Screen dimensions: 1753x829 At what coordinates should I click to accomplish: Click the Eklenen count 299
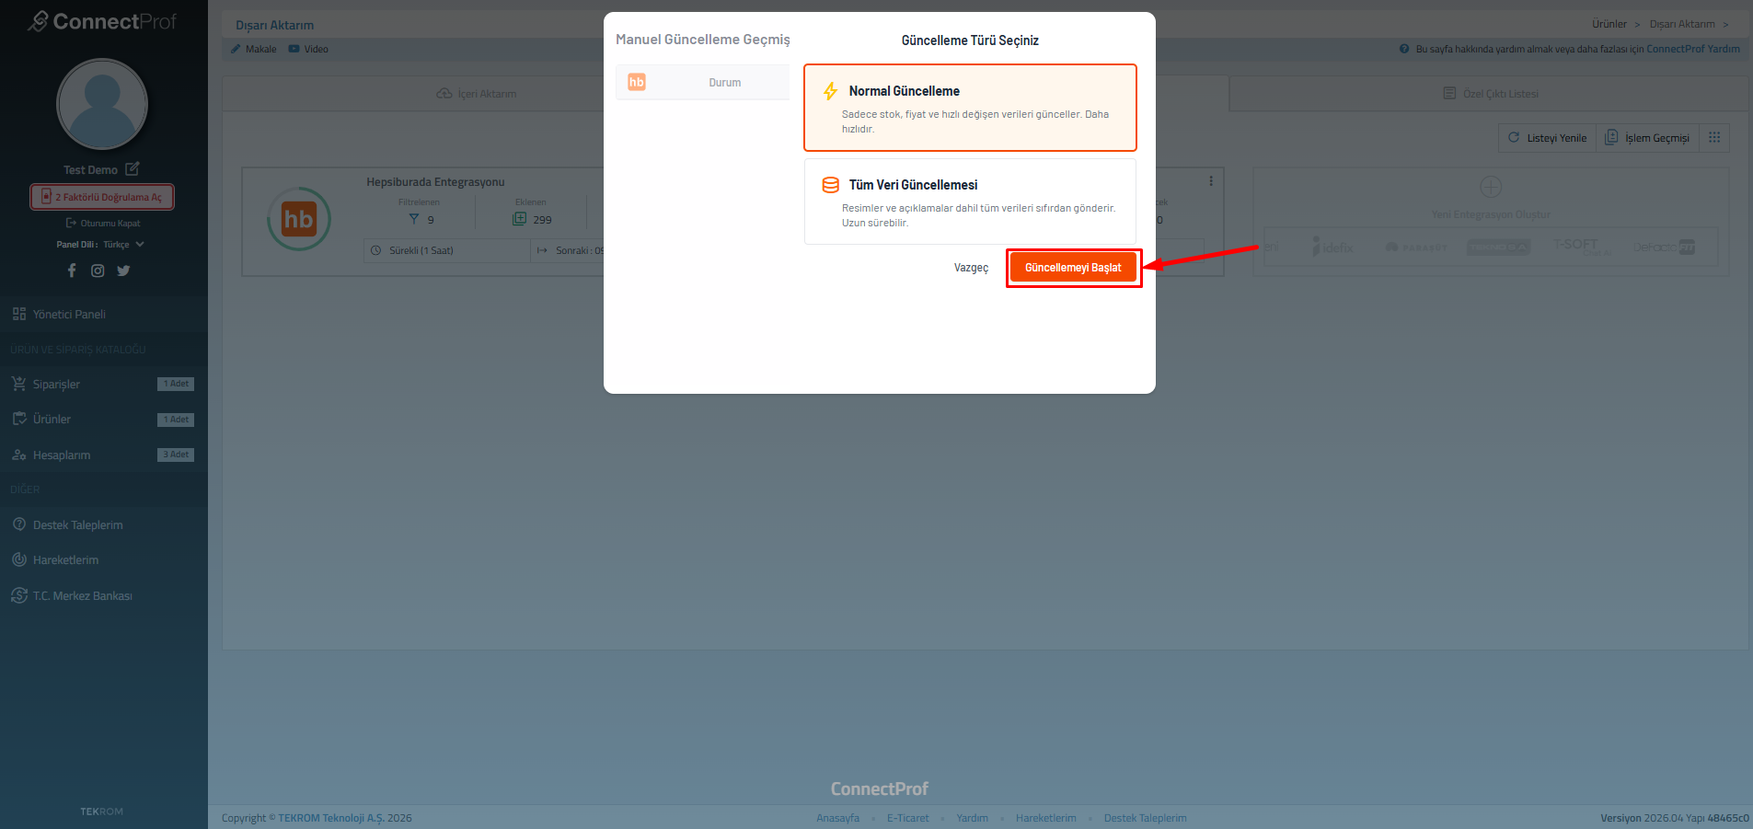pos(542,220)
